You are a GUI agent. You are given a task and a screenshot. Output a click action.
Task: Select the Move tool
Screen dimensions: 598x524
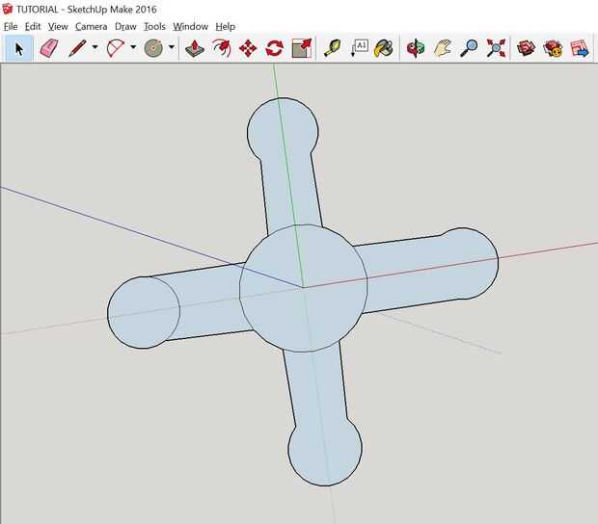(248, 49)
